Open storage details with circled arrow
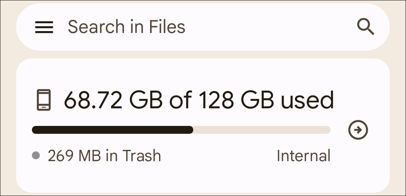The width and height of the screenshot is (406, 196). [358, 130]
